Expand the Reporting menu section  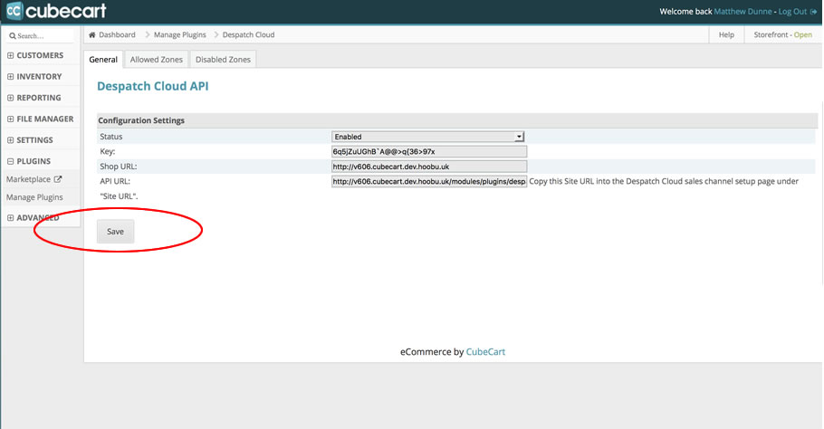pyautogui.click(x=10, y=98)
